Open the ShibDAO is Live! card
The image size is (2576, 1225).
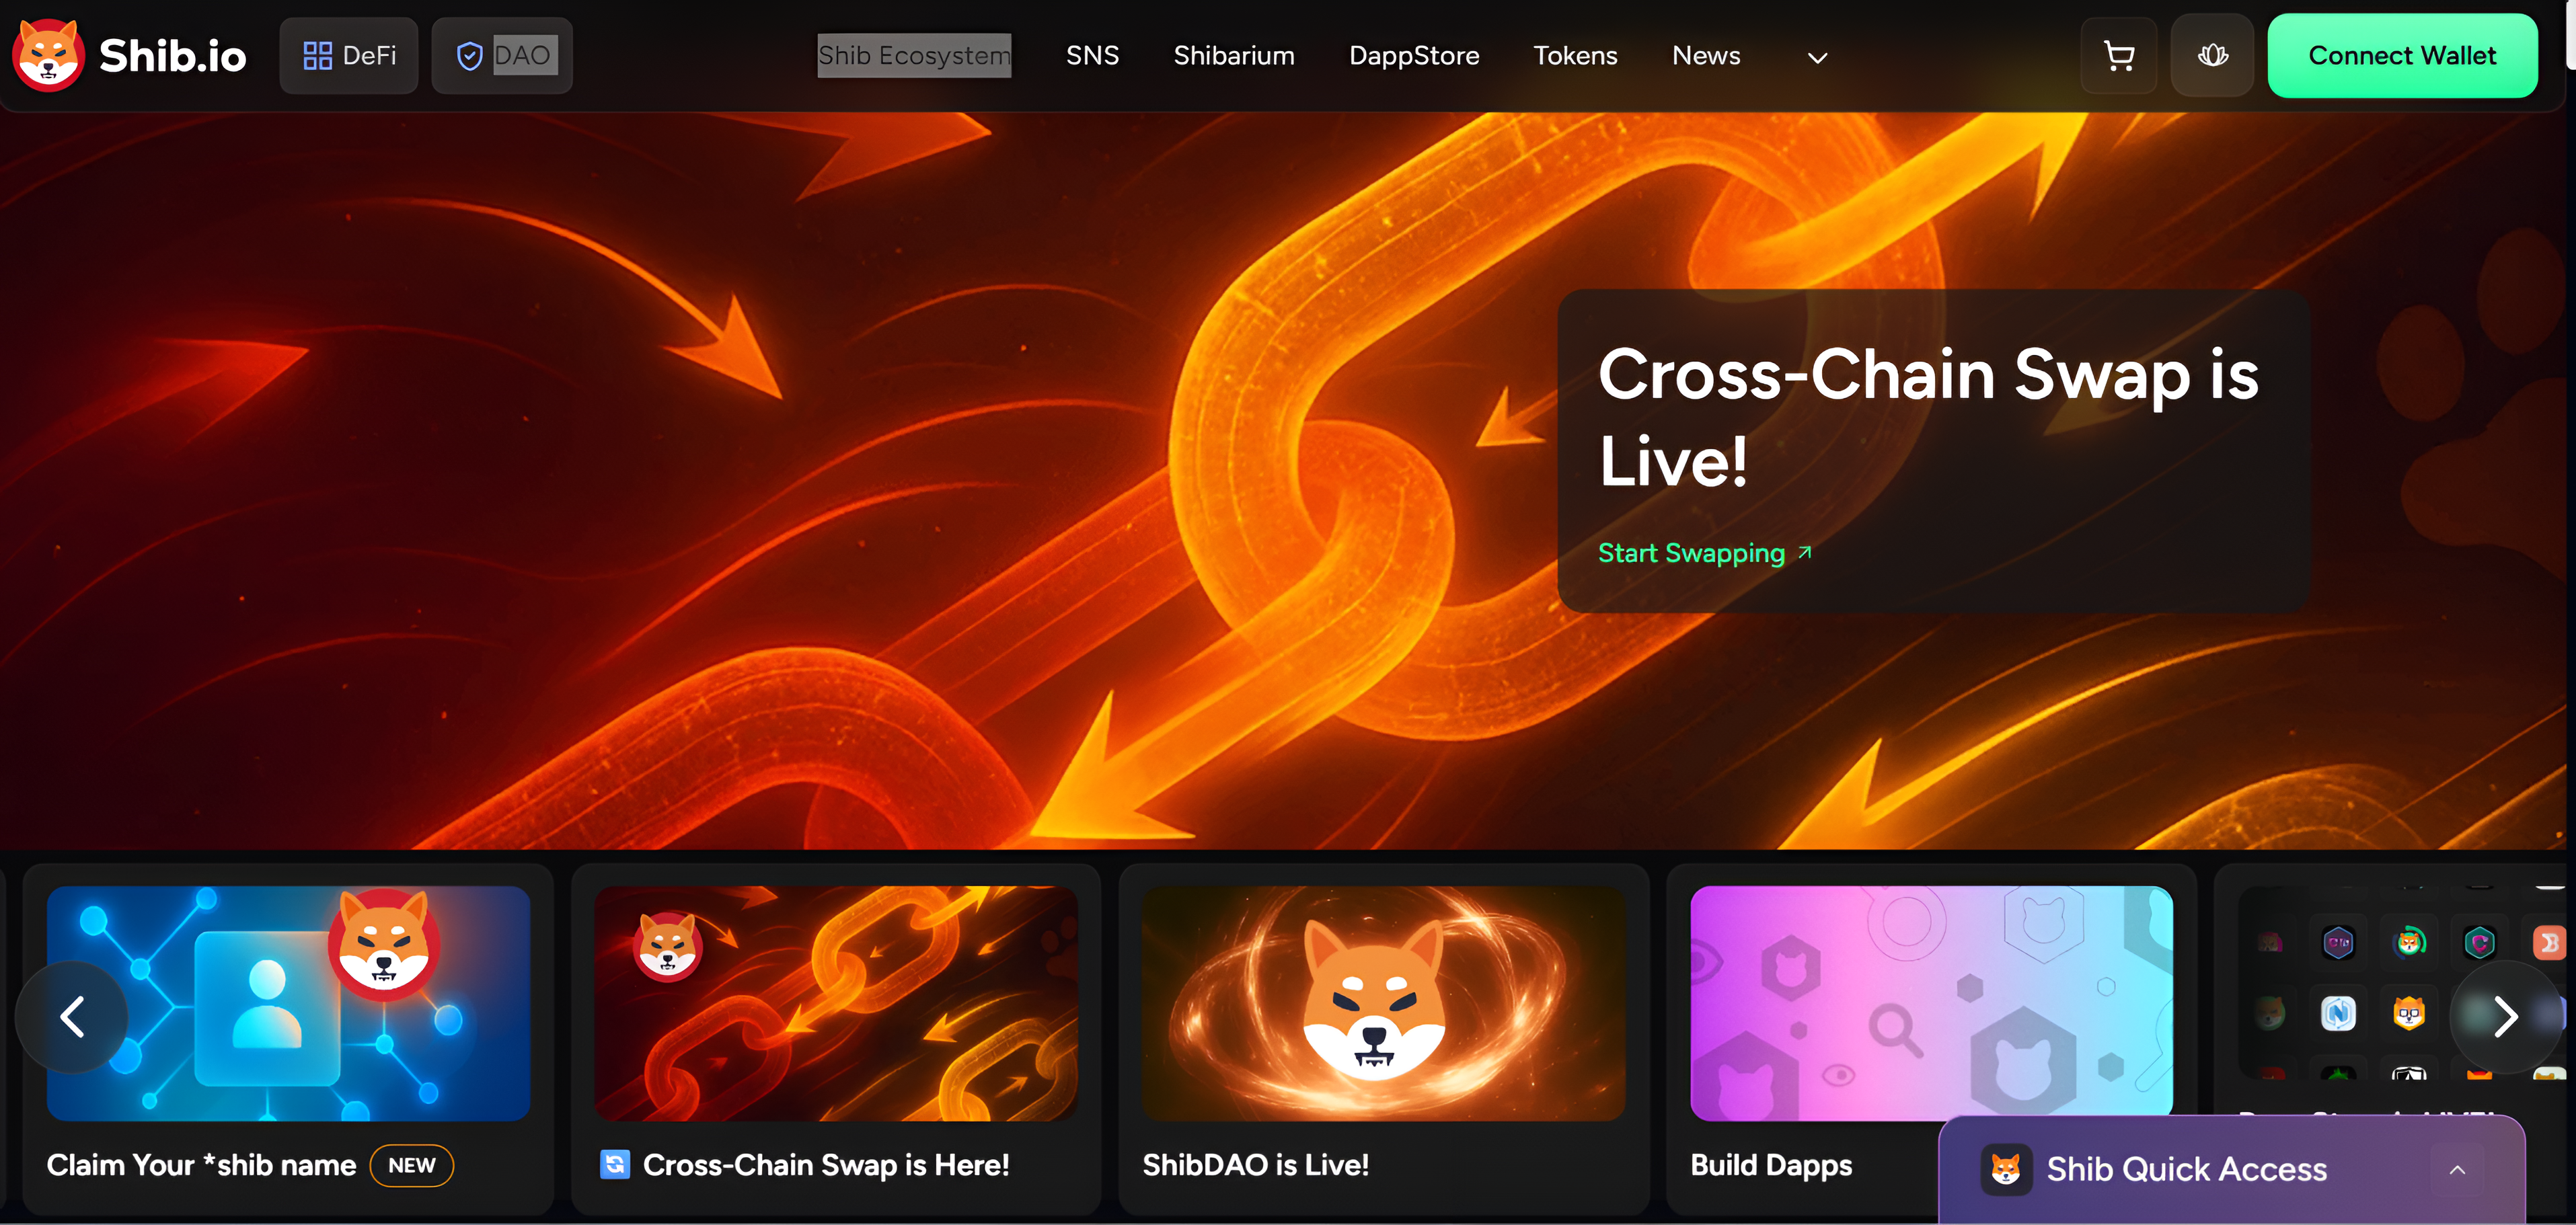click(x=1383, y=1039)
